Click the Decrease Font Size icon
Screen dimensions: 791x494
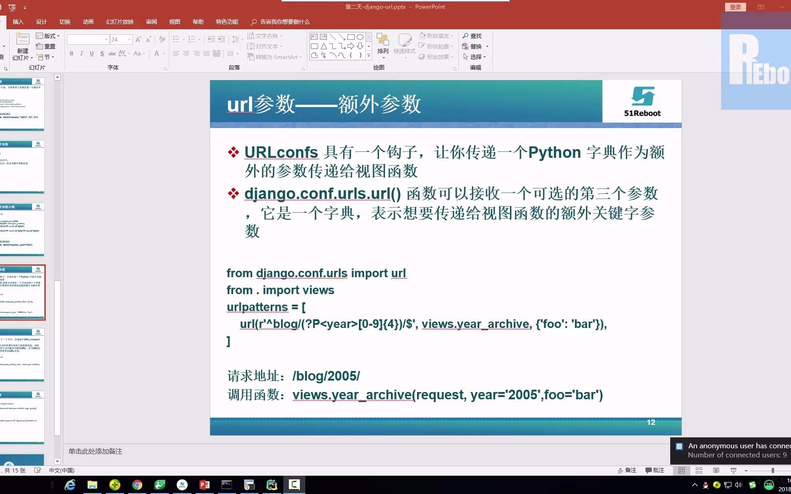click(x=148, y=40)
